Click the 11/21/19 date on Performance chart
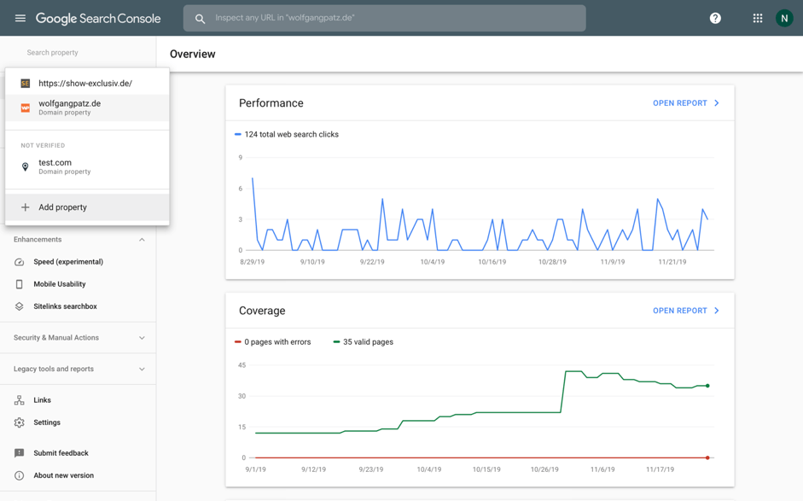 (672, 262)
